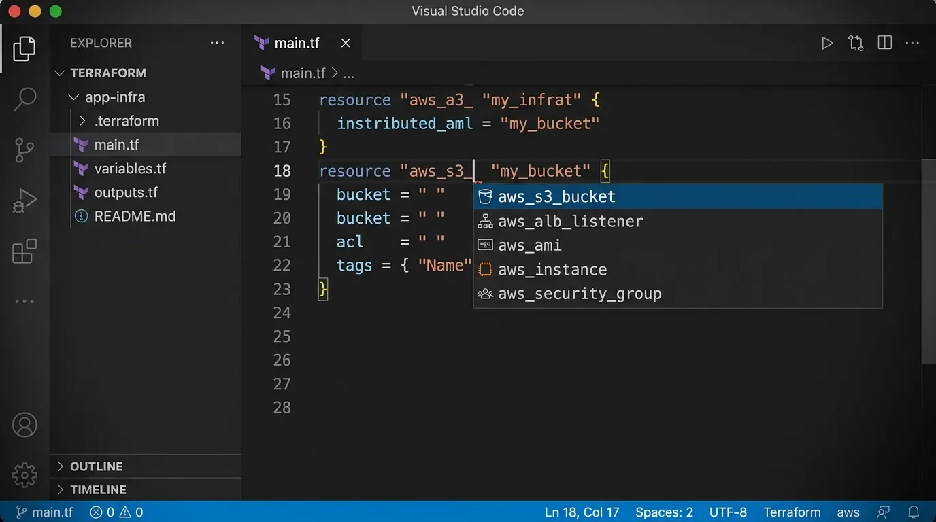Click the Run play button in editor toolbar

827,43
